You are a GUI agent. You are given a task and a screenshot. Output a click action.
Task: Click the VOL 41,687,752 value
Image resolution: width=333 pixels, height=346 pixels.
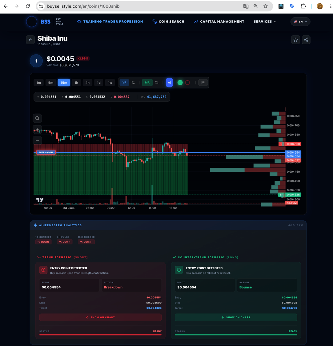coord(157,97)
